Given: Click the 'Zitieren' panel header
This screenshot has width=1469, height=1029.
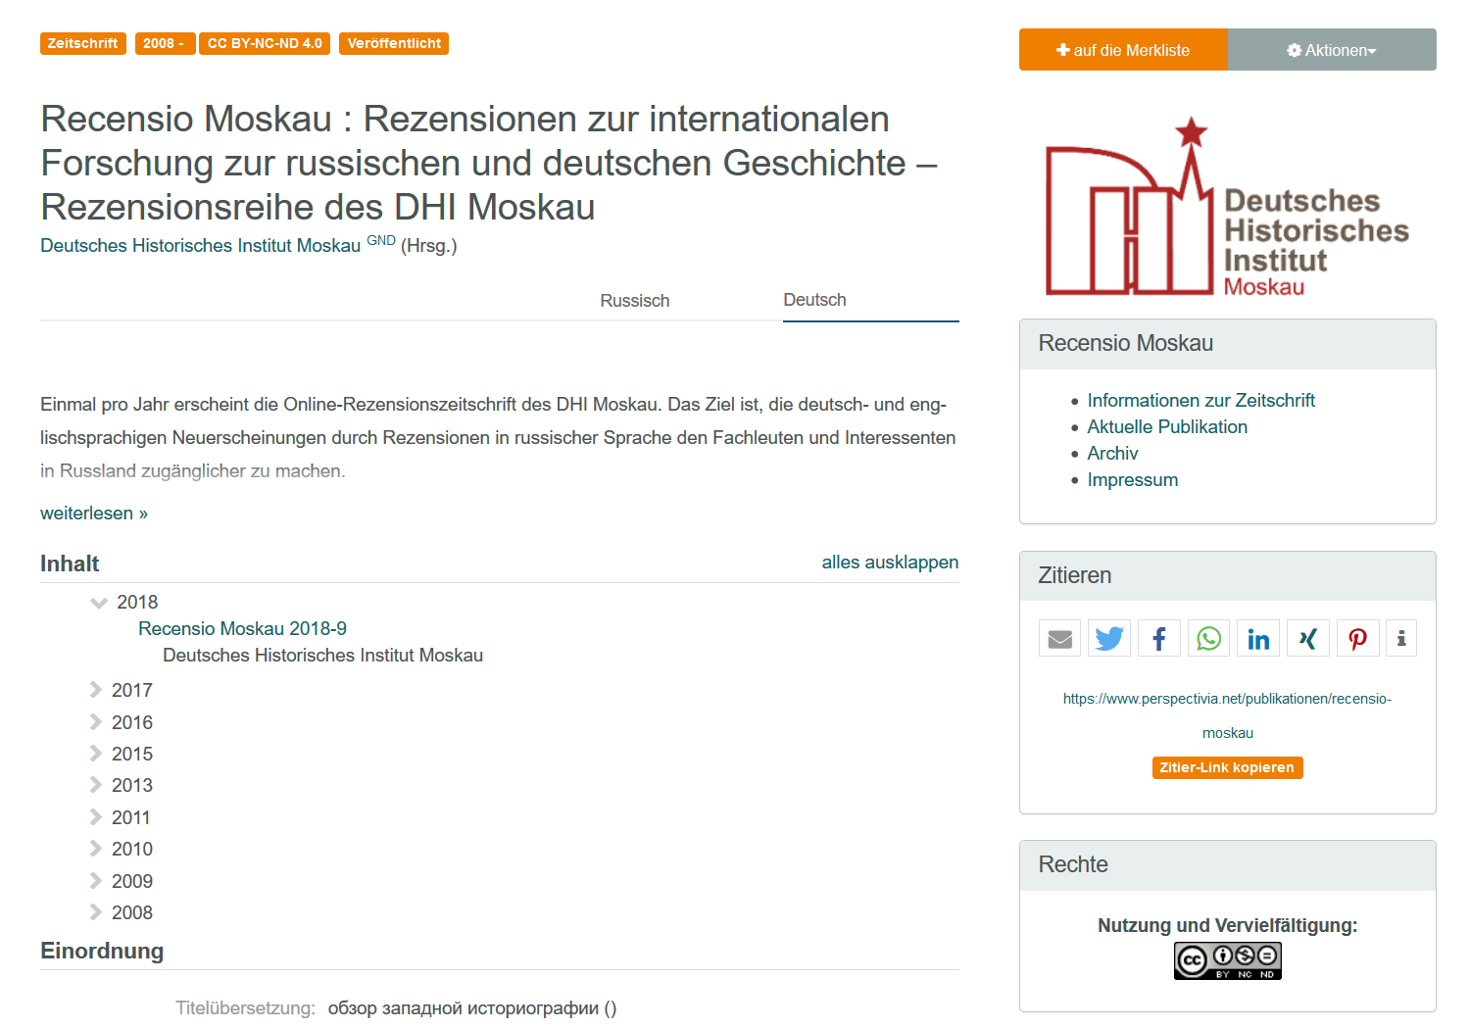Looking at the screenshot, I should [1227, 575].
